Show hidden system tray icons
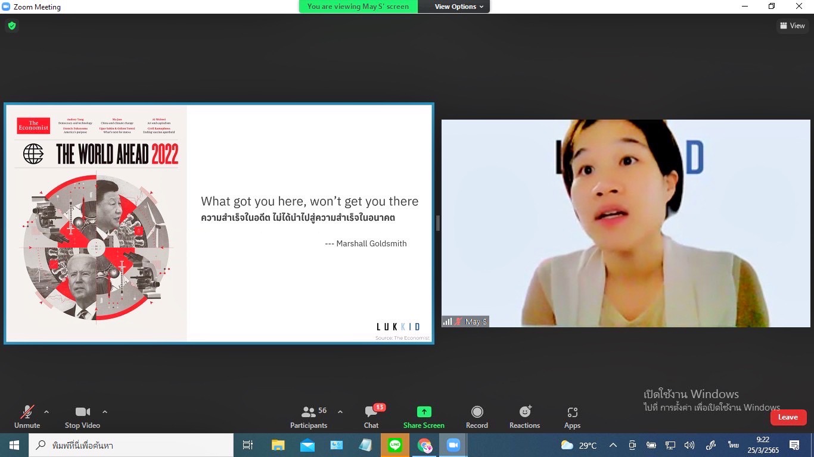 [x=613, y=445]
